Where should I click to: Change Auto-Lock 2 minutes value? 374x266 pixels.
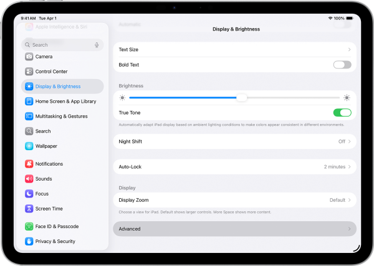[335, 167]
